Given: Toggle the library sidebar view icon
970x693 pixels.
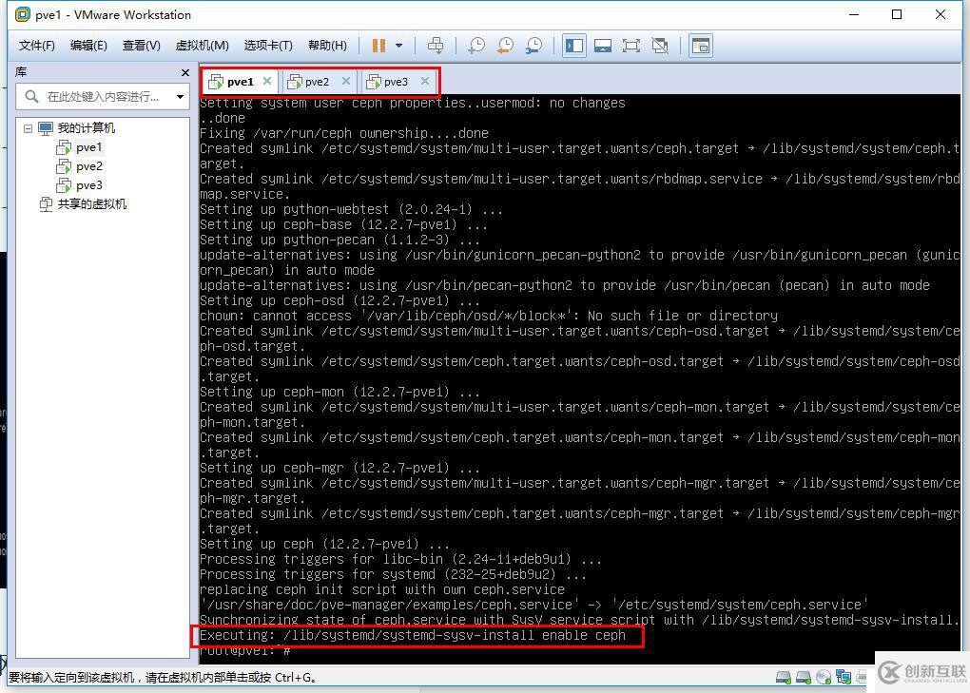Looking at the screenshot, I should point(574,45).
